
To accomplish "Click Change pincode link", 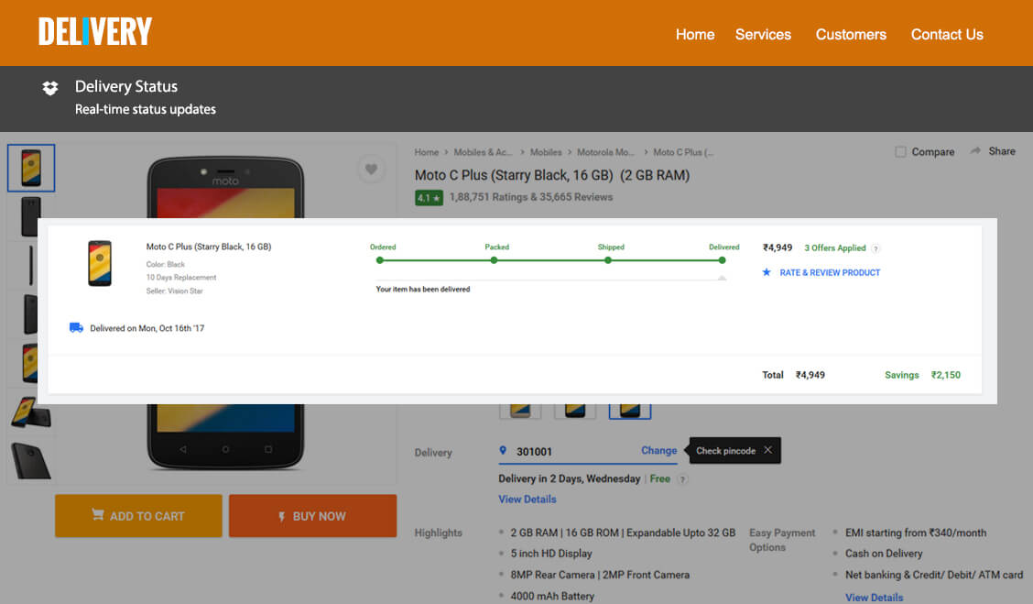I will point(658,450).
